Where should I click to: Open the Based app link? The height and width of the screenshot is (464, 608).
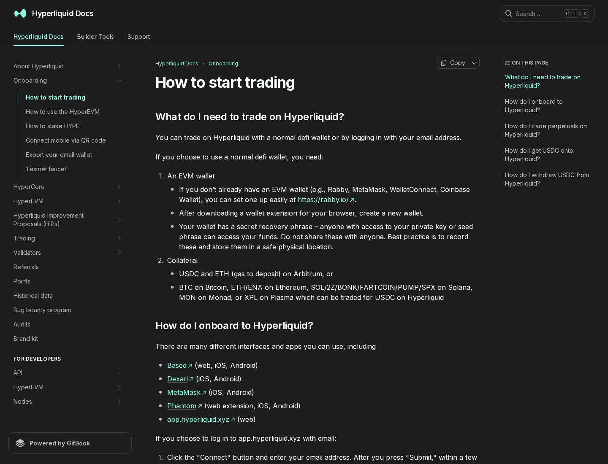179,365
